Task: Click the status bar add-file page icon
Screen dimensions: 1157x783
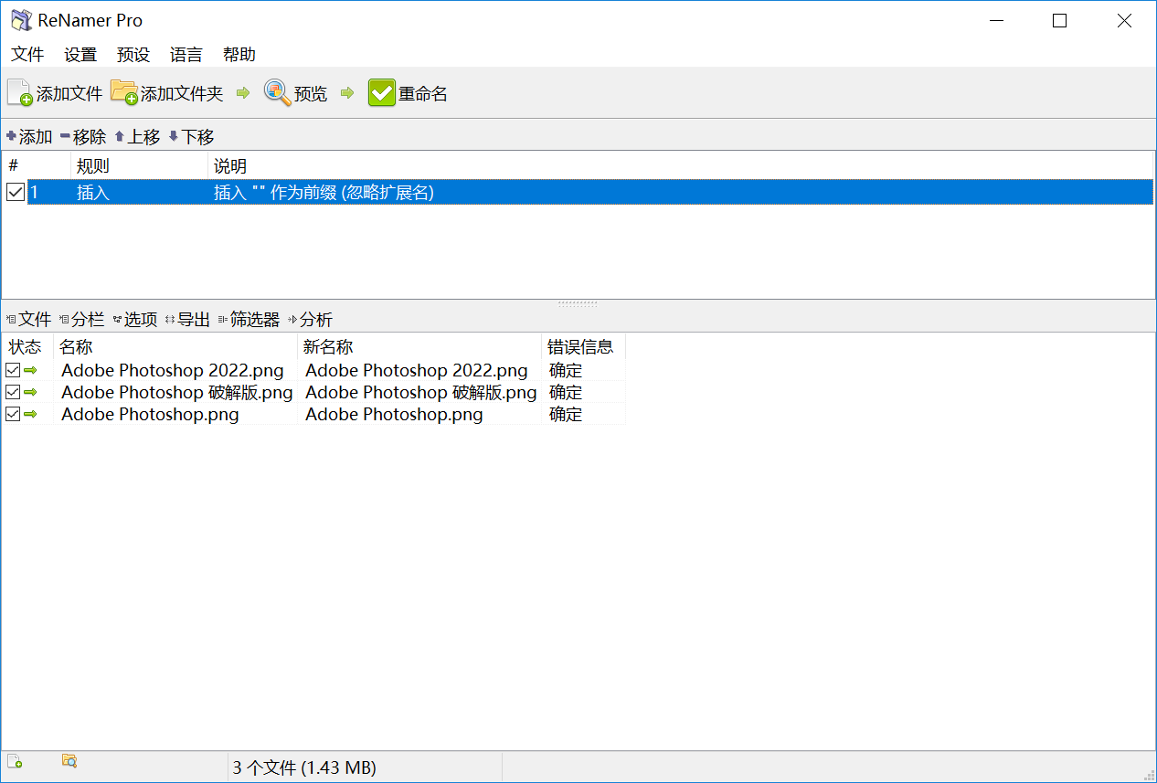Action: click(15, 761)
